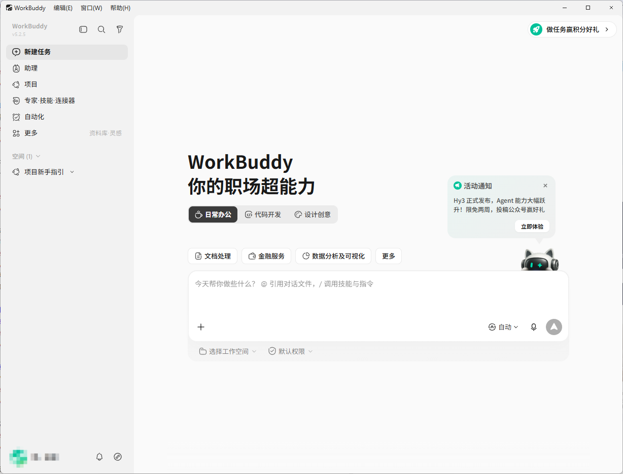Open 项目 in the sidebar
The image size is (623, 474).
click(67, 84)
